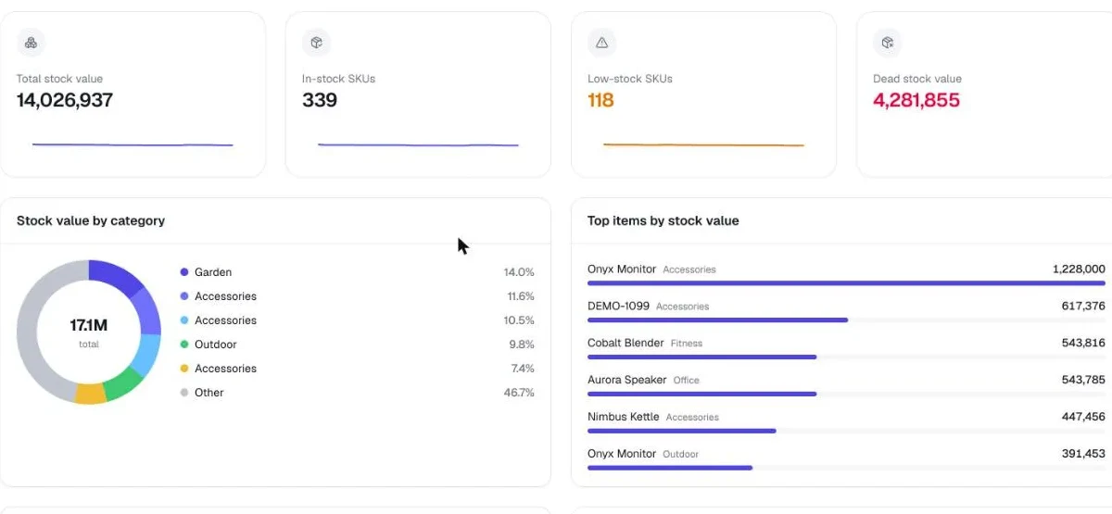1112x514 pixels.
Task: Click the Cobalt Blender value bar
Action: point(702,357)
